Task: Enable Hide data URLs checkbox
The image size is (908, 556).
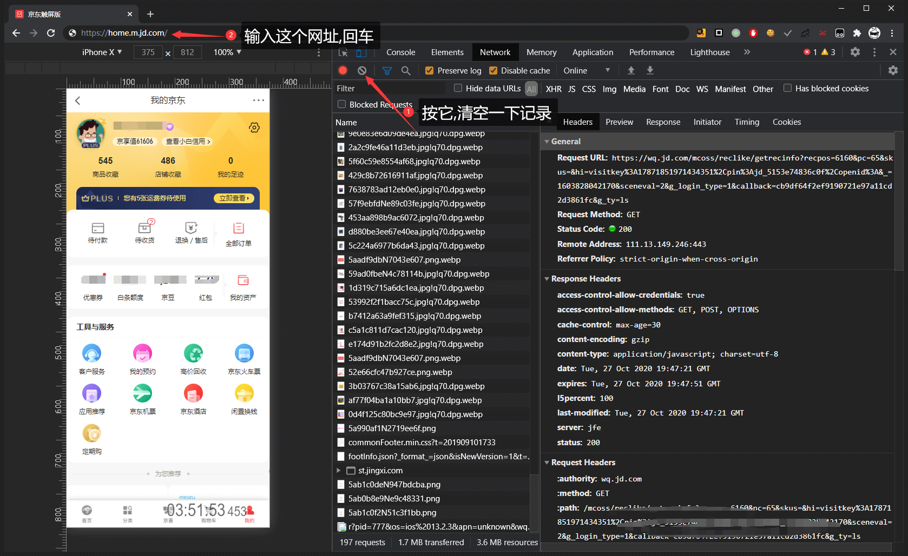Action: [x=458, y=88]
